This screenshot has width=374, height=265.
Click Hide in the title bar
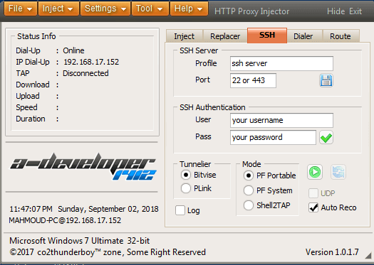pyautogui.click(x=336, y=11)
